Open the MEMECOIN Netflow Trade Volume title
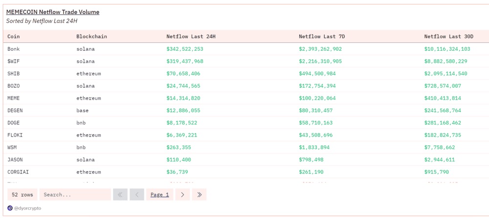The width and height of the screenshot is (489, 218). pos(52,12)
